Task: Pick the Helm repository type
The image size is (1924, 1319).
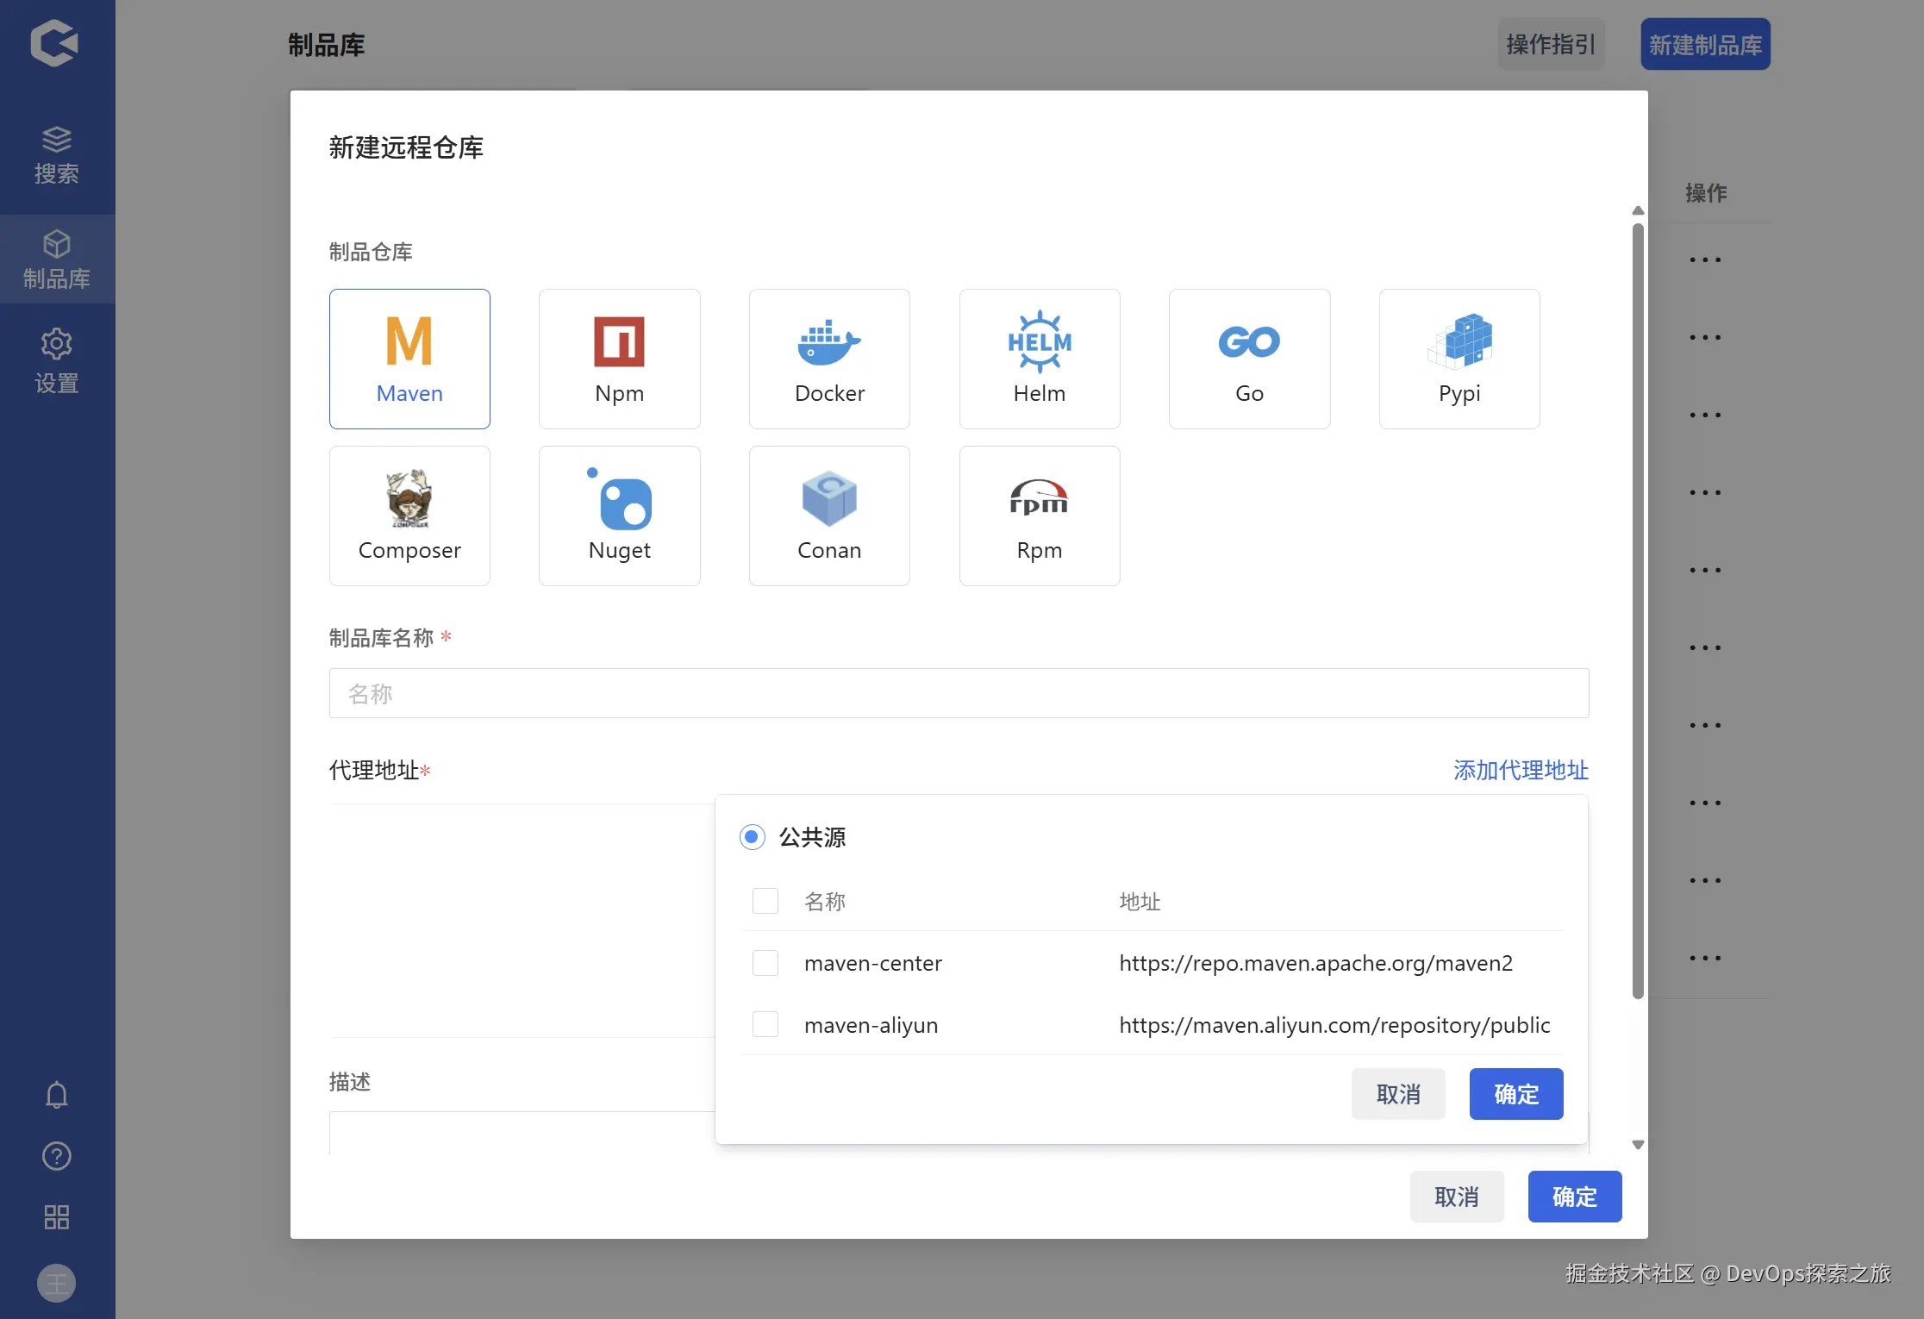Action: 1039,358
